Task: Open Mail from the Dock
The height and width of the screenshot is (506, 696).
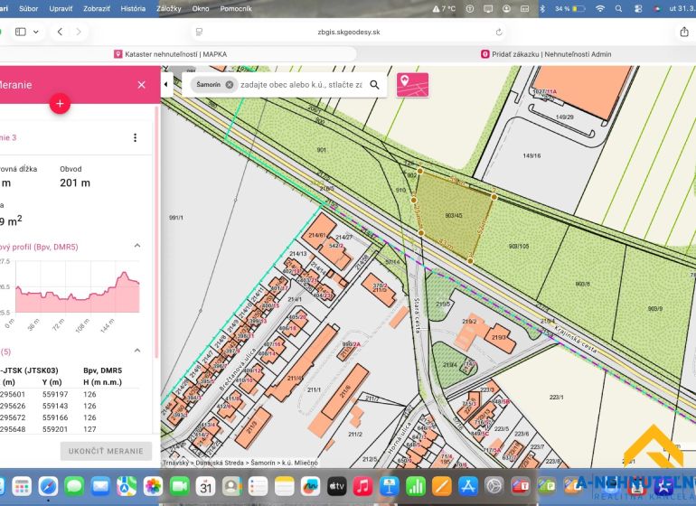Action: [x=100, y=486]
